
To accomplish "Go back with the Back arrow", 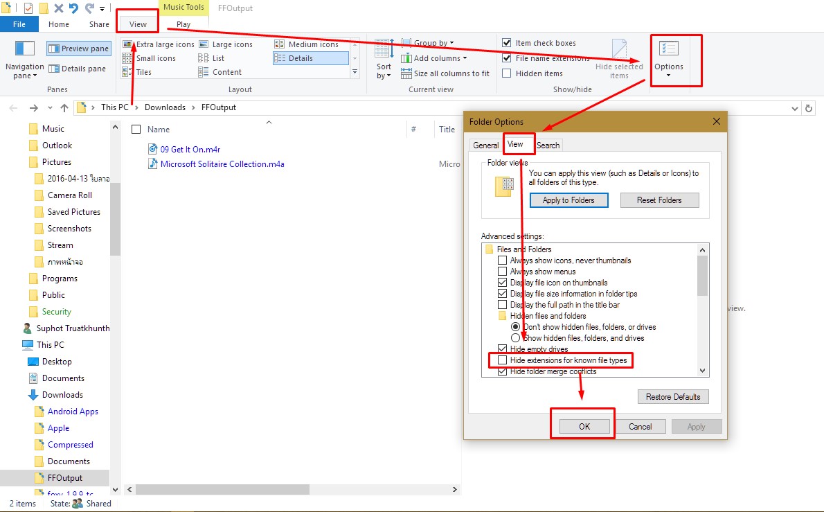I will pyautogui.click(x=13, y=108).
